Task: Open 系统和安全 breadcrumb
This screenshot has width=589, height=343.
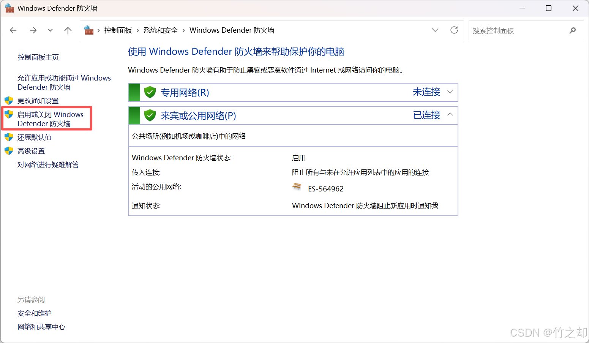Action: pyautogui.click(x=161, y=30)
